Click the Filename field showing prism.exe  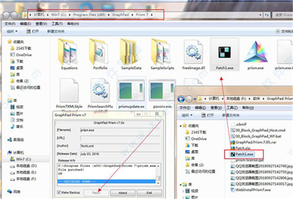point(120,130)
